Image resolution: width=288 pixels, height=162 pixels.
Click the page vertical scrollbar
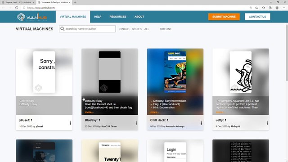click(x=287, y=53)
